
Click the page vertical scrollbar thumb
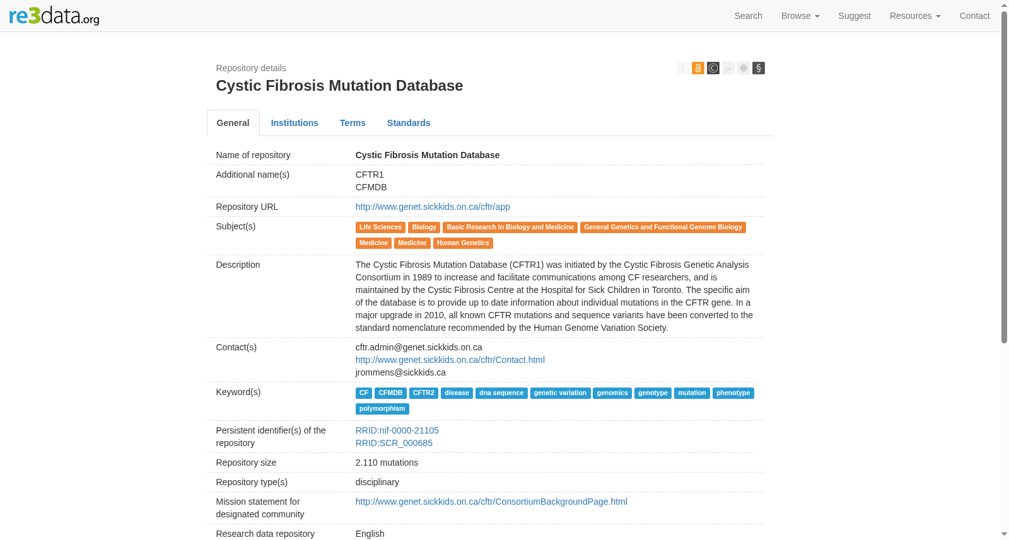click(1004, 176)
